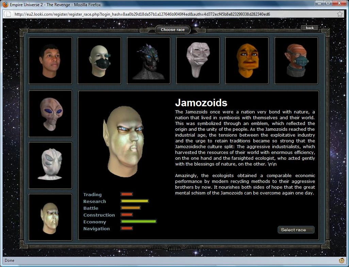
Task: Click the Done status bar text
Action: [x=10, y=260]
